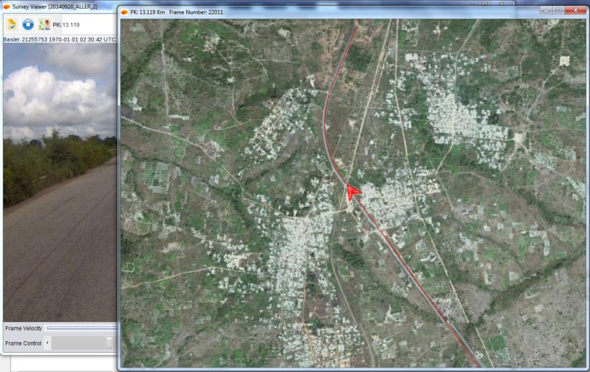Viewport: 590px width, 372px height.
Task: Stop playback with the blue stop button
Action: (x=28, y=24)
